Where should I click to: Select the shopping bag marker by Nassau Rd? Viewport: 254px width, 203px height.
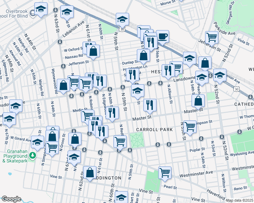point(93,51)
